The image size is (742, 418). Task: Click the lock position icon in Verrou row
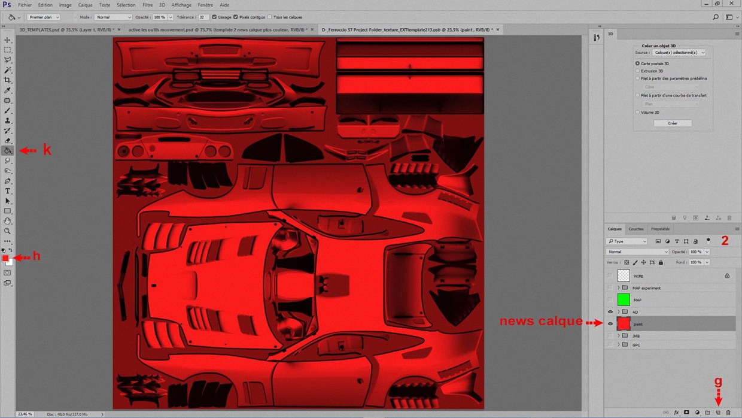[x=644, y=262]
